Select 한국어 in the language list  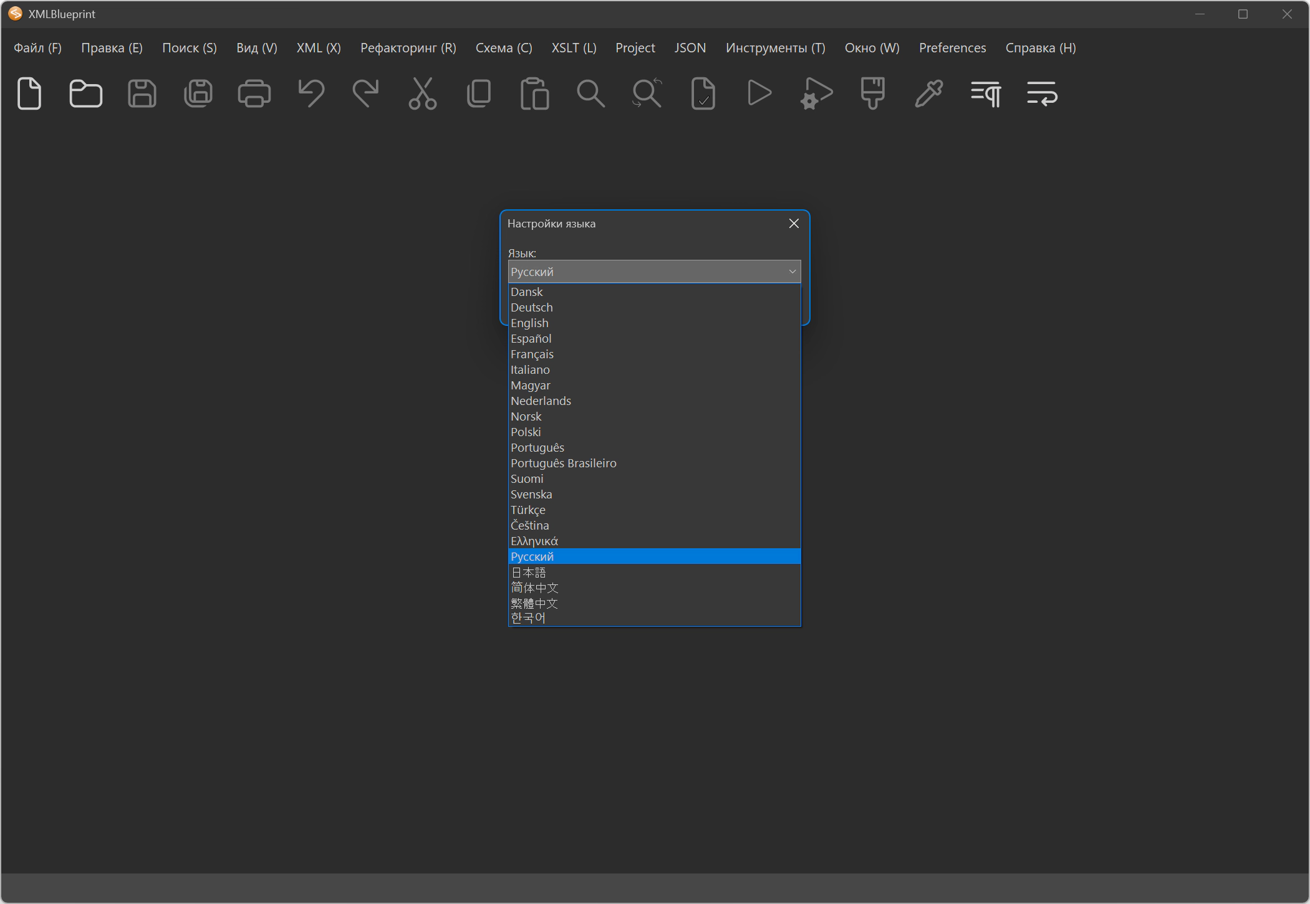[654, 618]
